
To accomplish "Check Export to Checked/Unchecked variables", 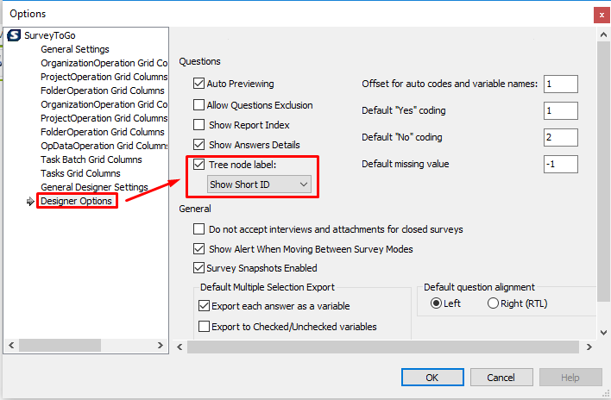I will [x=204, y=326].
